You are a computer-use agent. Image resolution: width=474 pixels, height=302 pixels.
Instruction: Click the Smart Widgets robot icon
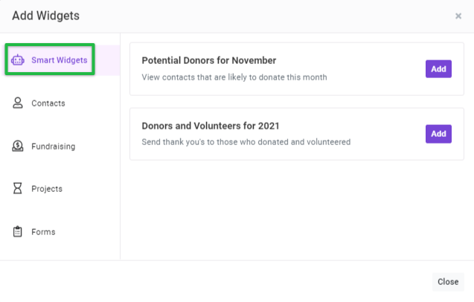point(18,60)
